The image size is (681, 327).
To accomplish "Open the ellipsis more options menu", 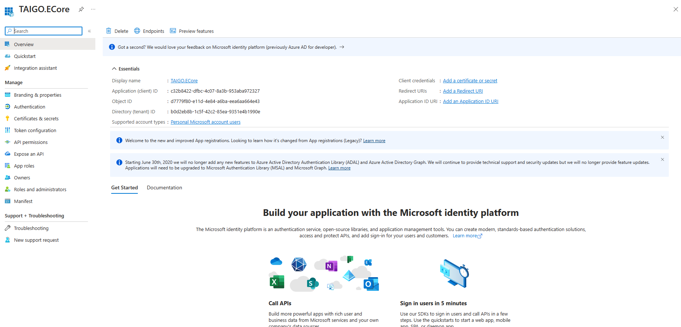I will [93, 10].
